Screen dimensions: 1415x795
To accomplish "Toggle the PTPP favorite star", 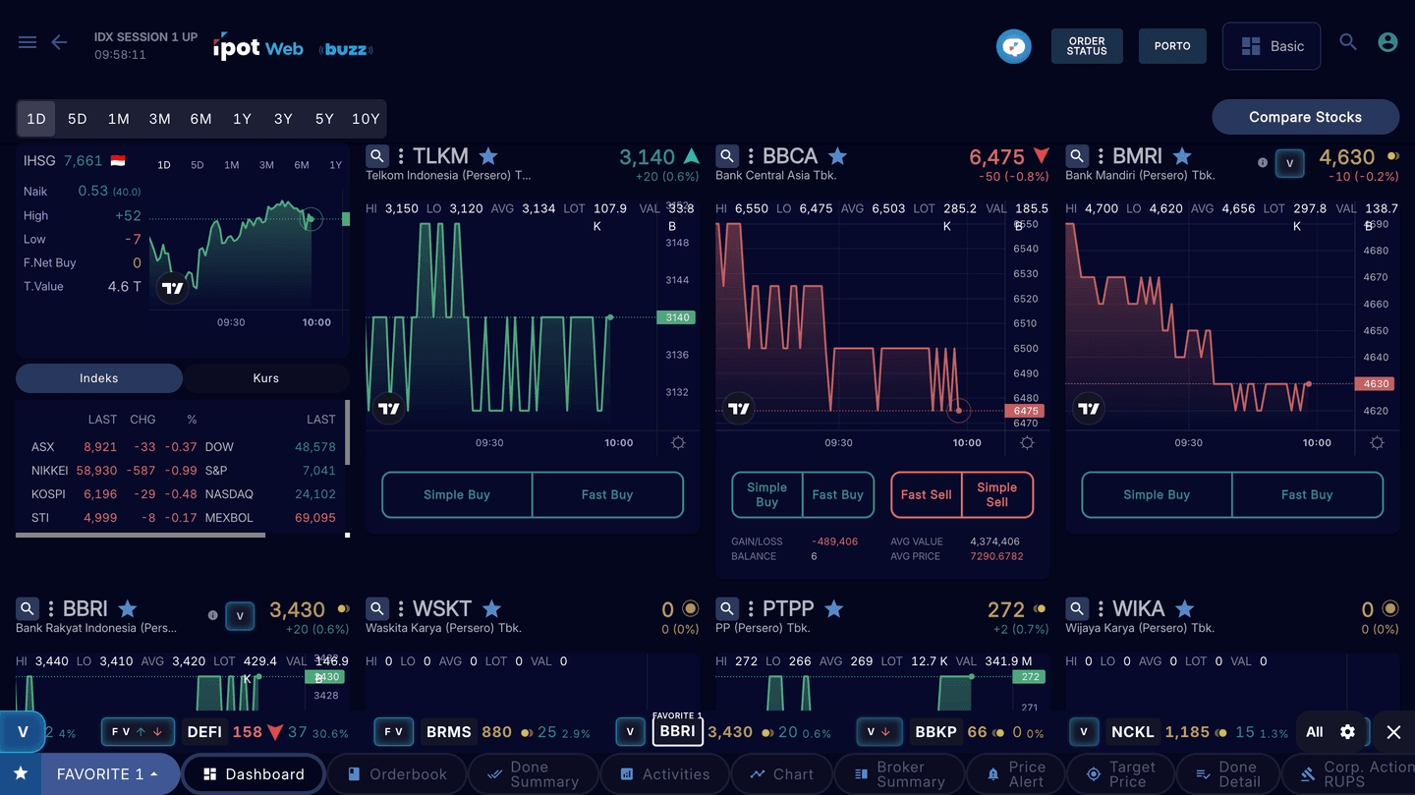I will [834, 609].
